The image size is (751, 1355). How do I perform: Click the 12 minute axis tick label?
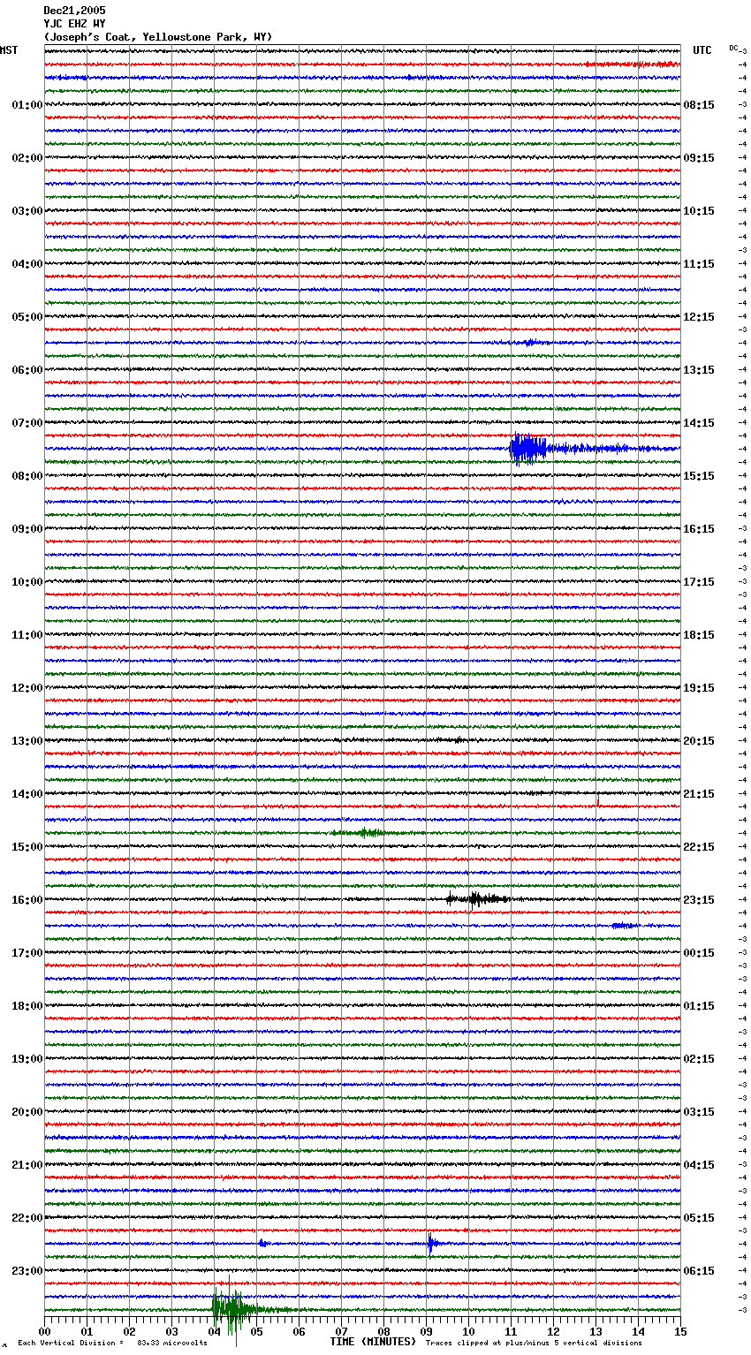coord(553,1331)
